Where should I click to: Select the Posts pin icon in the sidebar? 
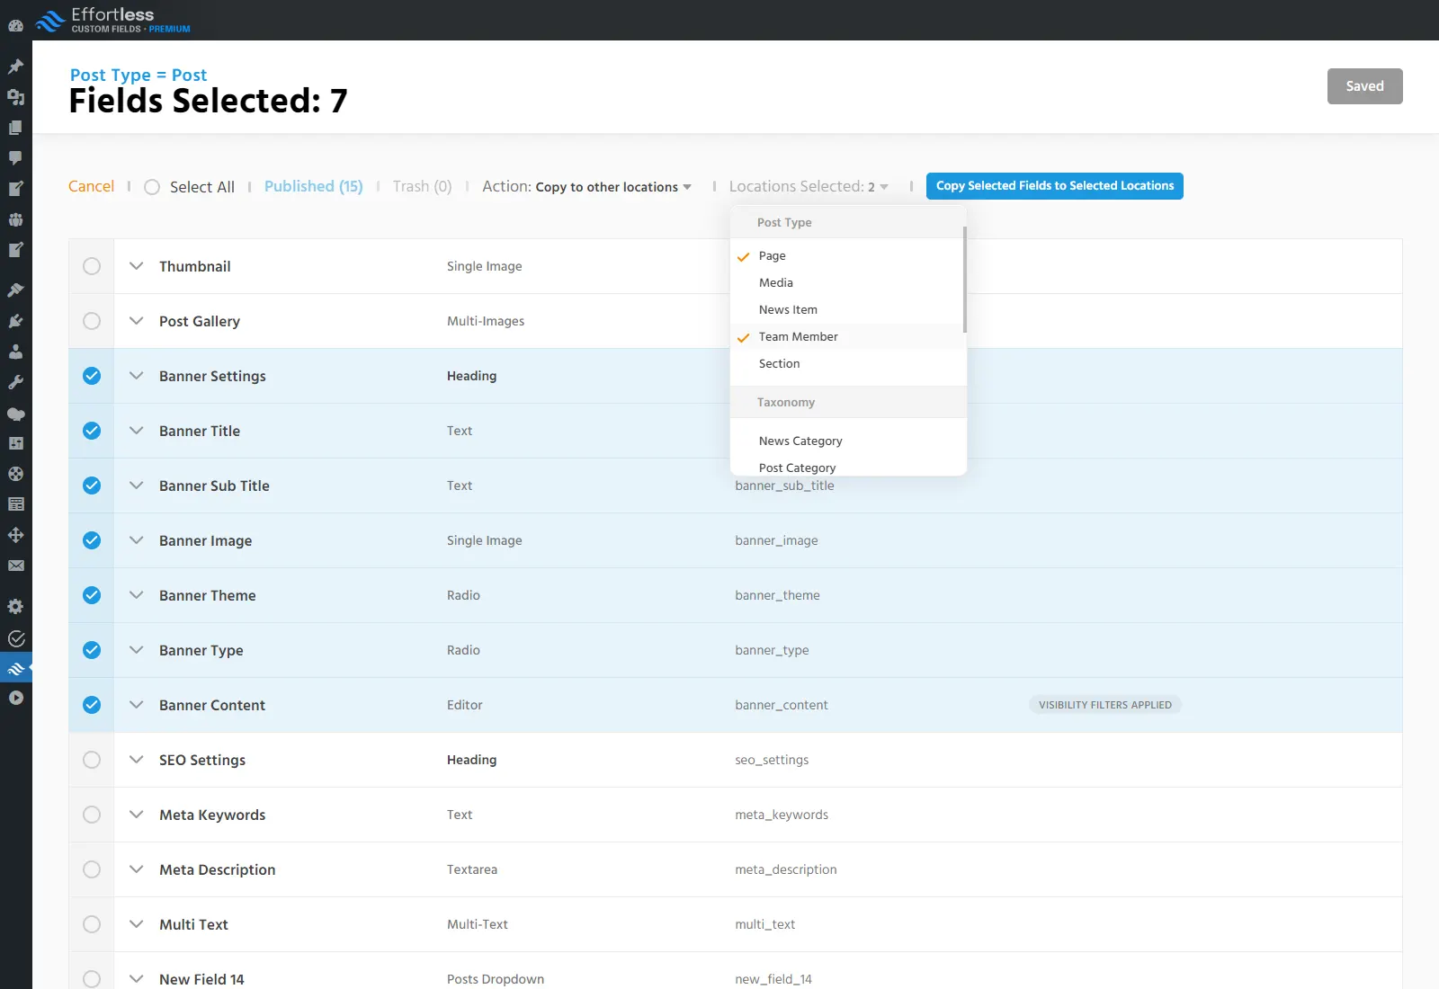[15, 66]
